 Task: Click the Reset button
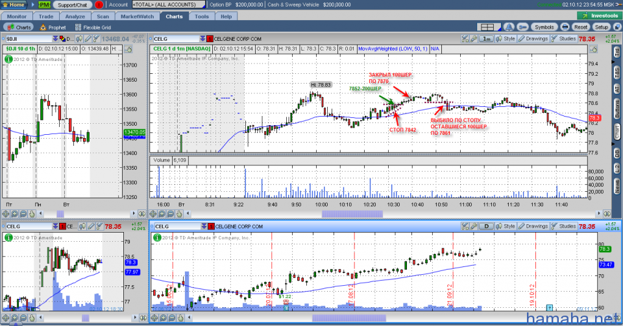click(580, 27)
